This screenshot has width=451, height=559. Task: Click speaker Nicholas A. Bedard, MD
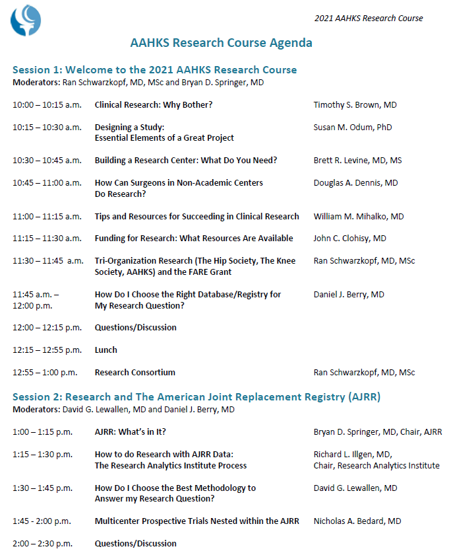tap(357, 521)
